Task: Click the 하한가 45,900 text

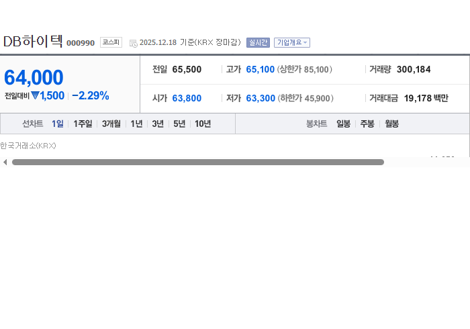Action: pyautogui.click(x=305, y=98)
